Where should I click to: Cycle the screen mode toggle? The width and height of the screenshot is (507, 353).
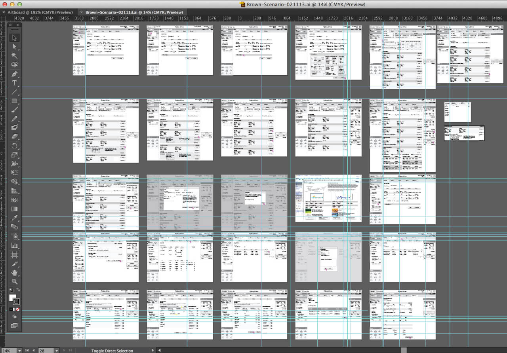coord(14,325)
